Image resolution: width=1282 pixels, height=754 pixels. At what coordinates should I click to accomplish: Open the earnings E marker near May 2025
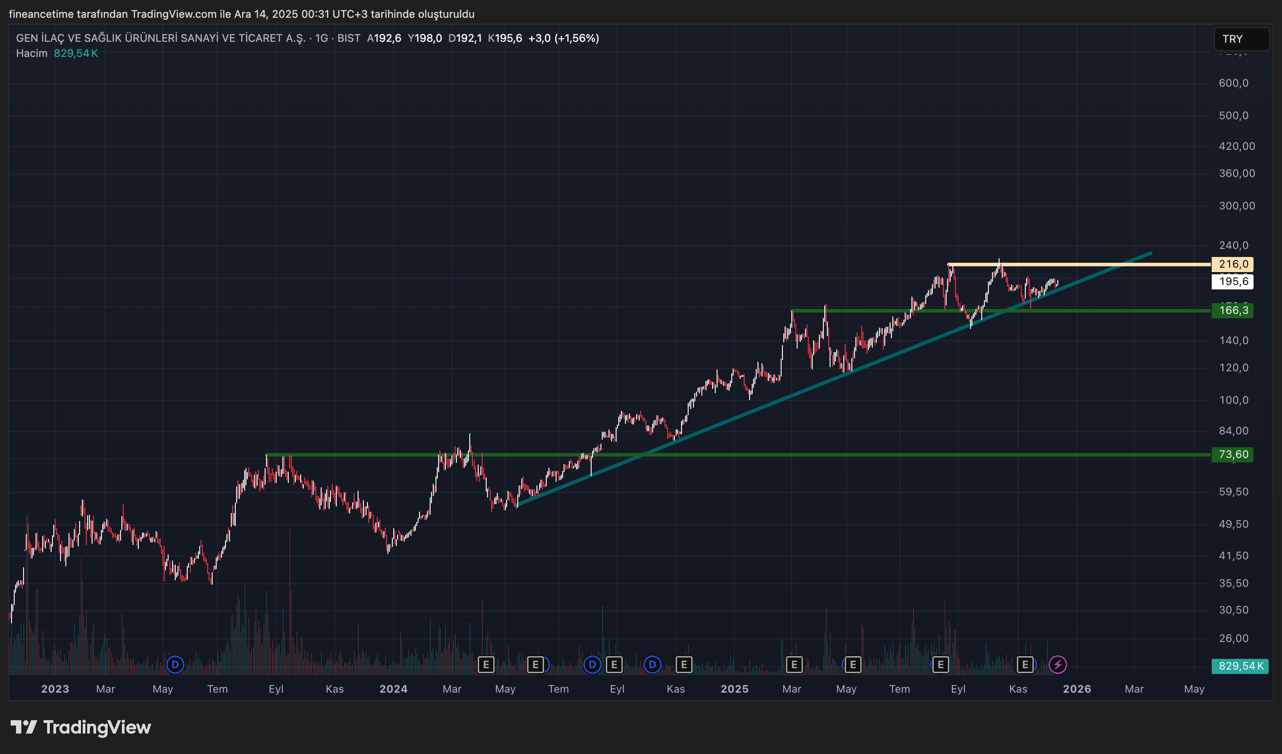click(853, 665)
